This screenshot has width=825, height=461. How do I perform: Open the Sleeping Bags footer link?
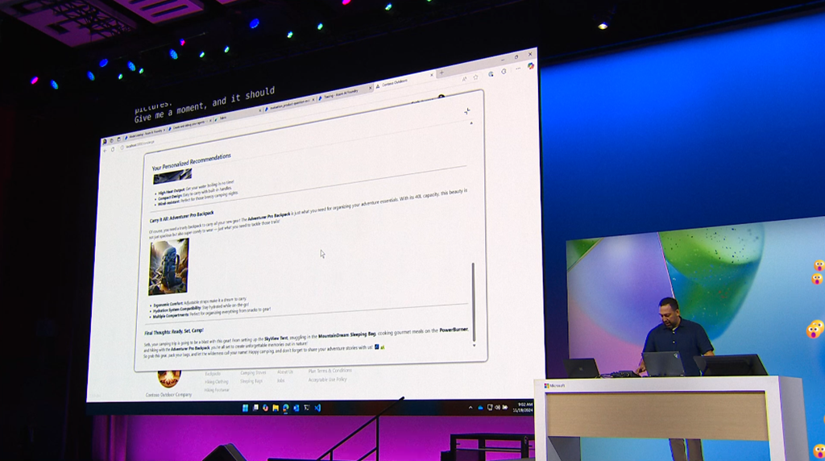251,381
